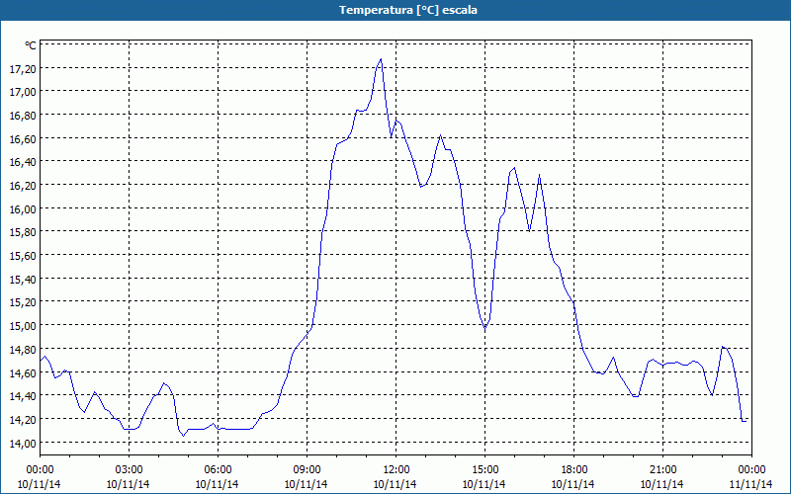Click the 14,20 y-axis label

pos(23,419)
